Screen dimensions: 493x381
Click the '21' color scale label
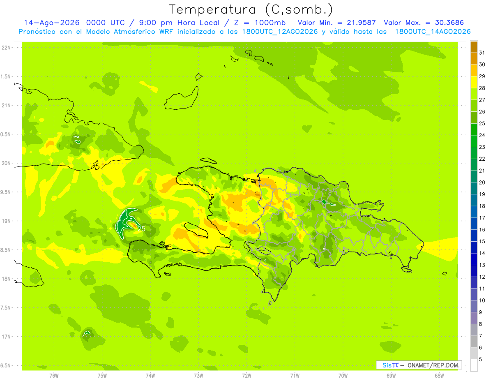482,171
